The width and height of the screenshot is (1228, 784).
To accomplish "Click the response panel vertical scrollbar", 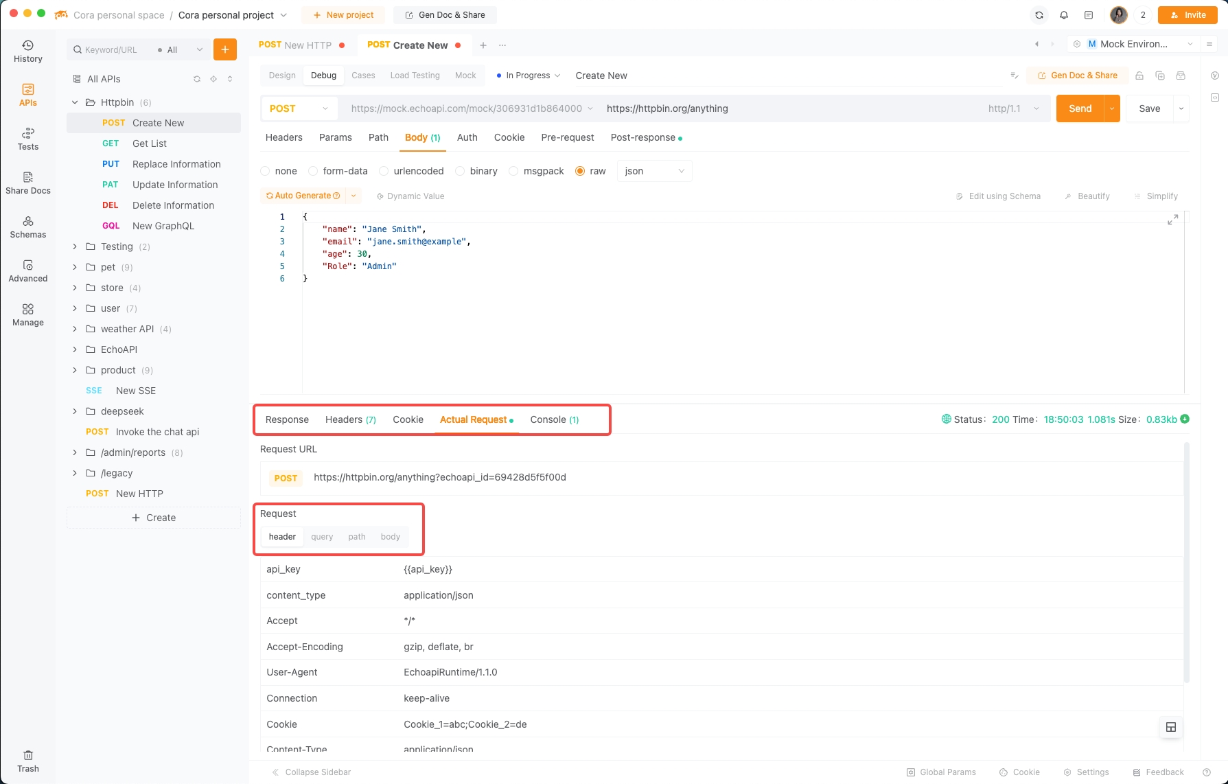I will pyautogui.click(x=1187, y=563).
